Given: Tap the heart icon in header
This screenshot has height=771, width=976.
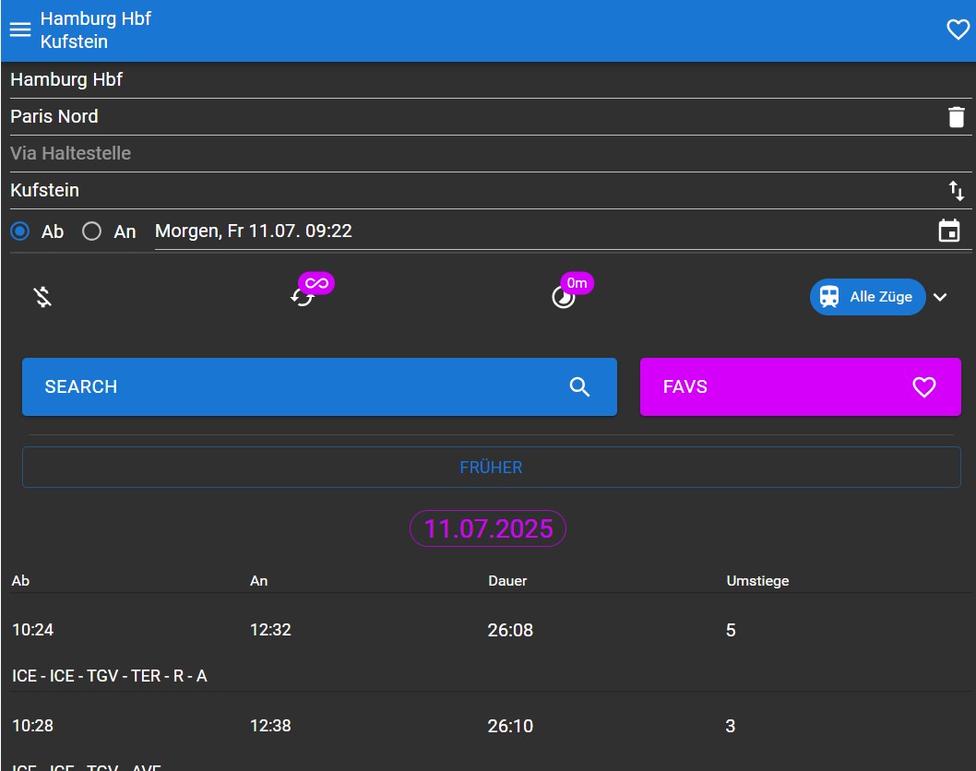Looking at the screenshot, I should coord(958,30).
